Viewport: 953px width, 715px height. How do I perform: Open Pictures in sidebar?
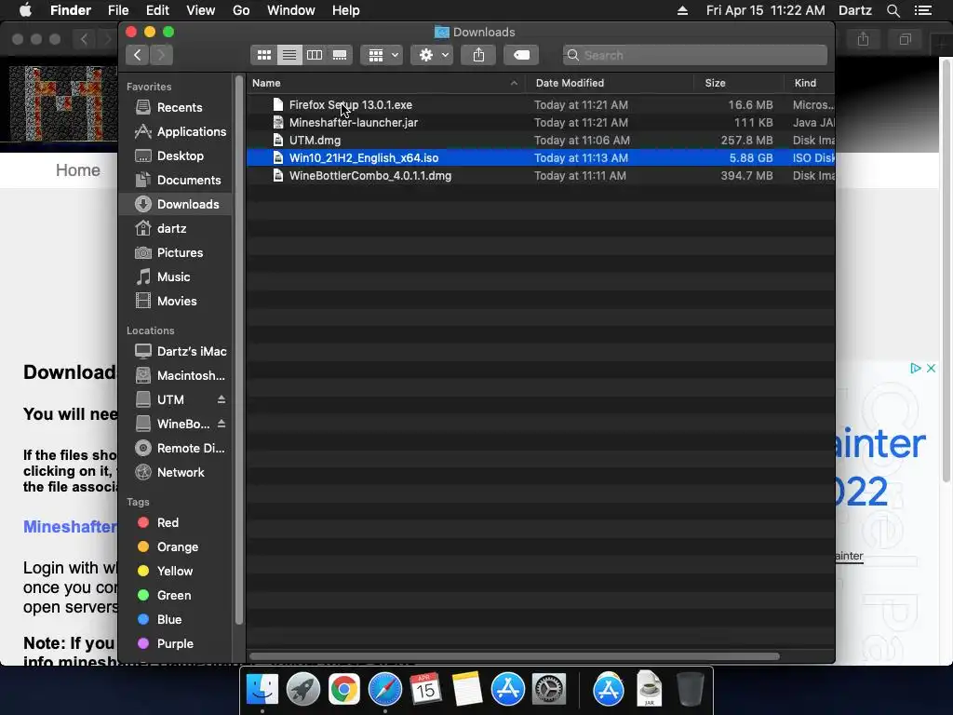175,253
